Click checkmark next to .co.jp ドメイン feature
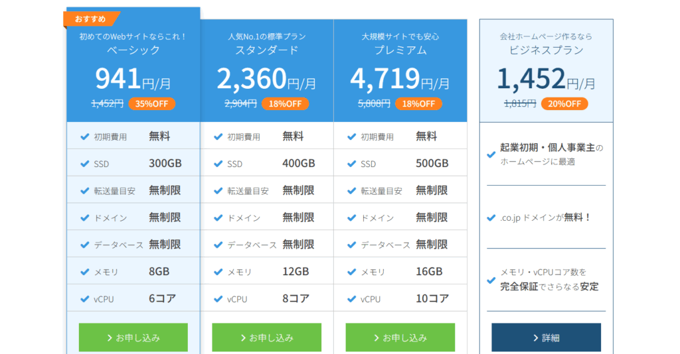 click(x=491, y=217)
